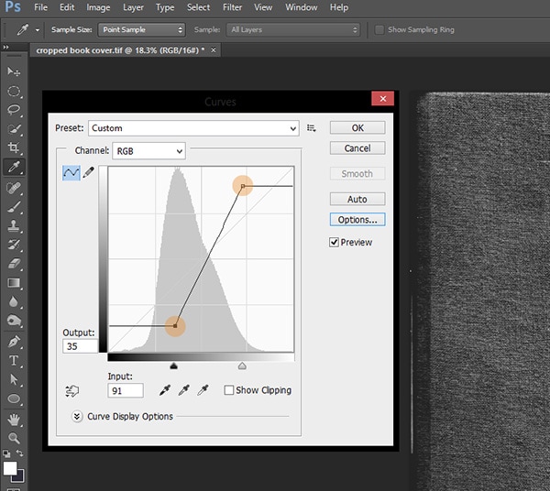This screenshot has height=491, width=550.
Task: Click the black point input slider
Action: coord(173,366)
